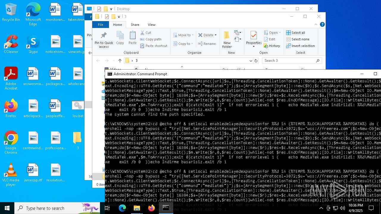The width and height of the screenshot is (381, 214).
Task: Click Paste shortcut in ribbon
Action: pos(154,46)
